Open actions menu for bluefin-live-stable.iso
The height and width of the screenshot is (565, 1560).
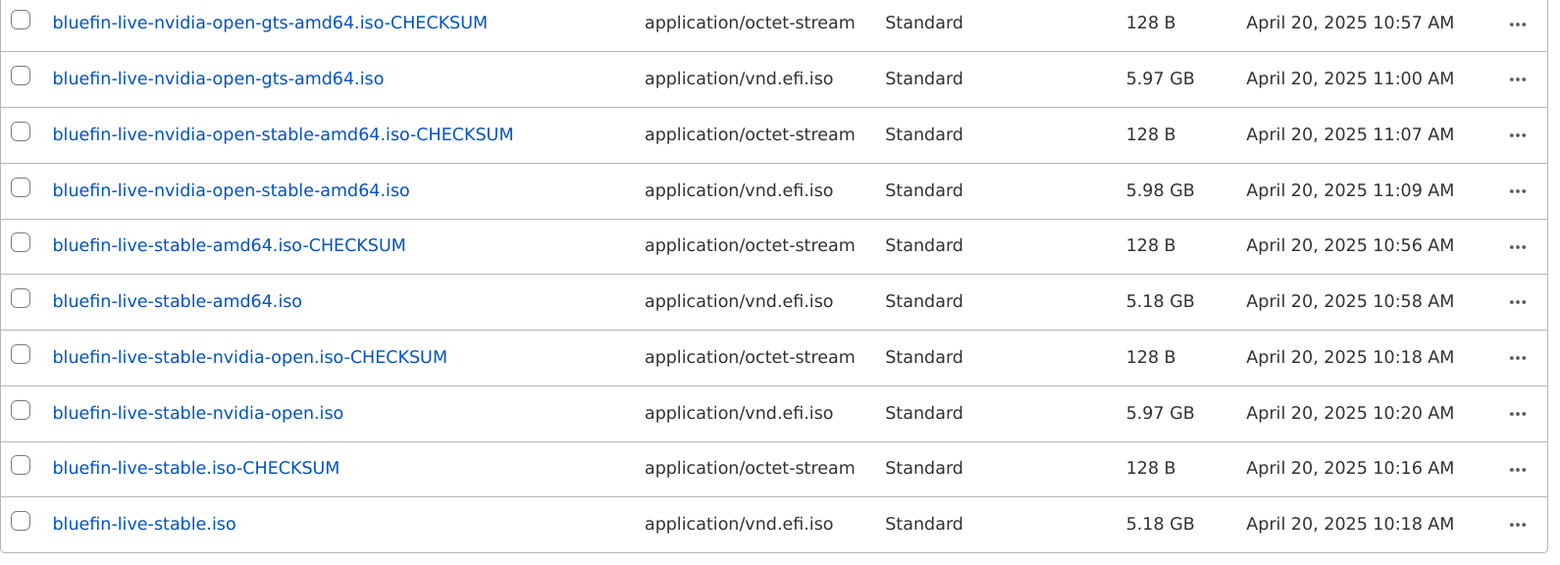(1518, 525)
